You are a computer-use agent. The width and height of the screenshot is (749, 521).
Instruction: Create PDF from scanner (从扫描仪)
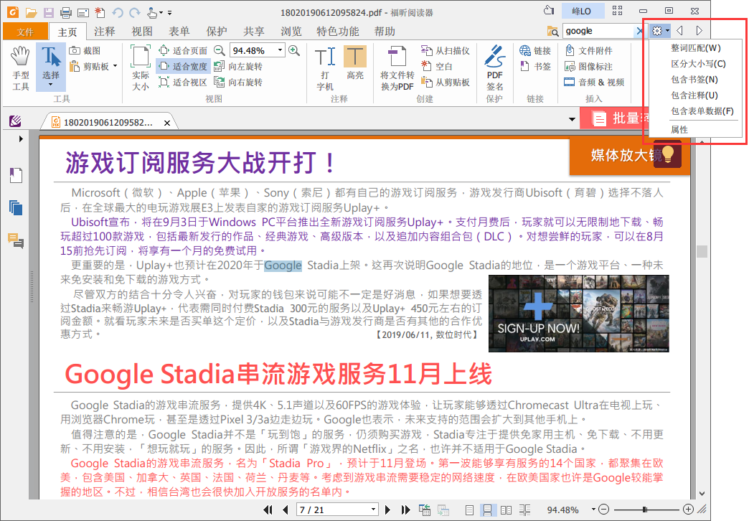(x=446, y=51)
